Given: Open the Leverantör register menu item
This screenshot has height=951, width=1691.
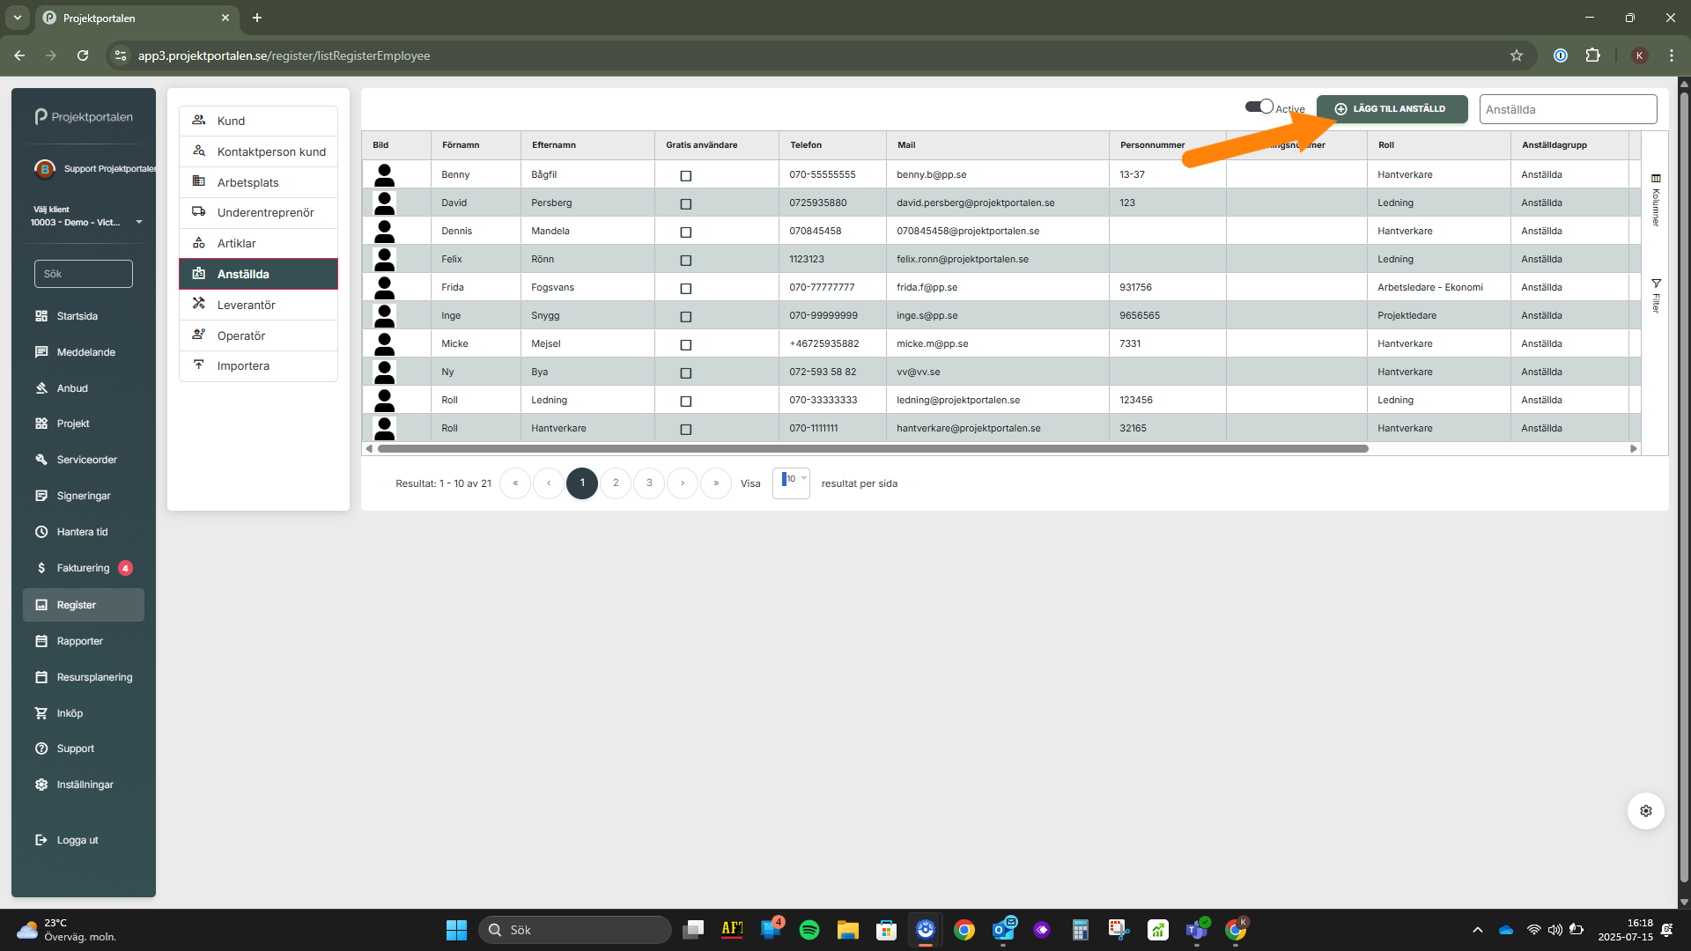Looking at the screenshot, I should pyautogui.click(x=247, y=305).
